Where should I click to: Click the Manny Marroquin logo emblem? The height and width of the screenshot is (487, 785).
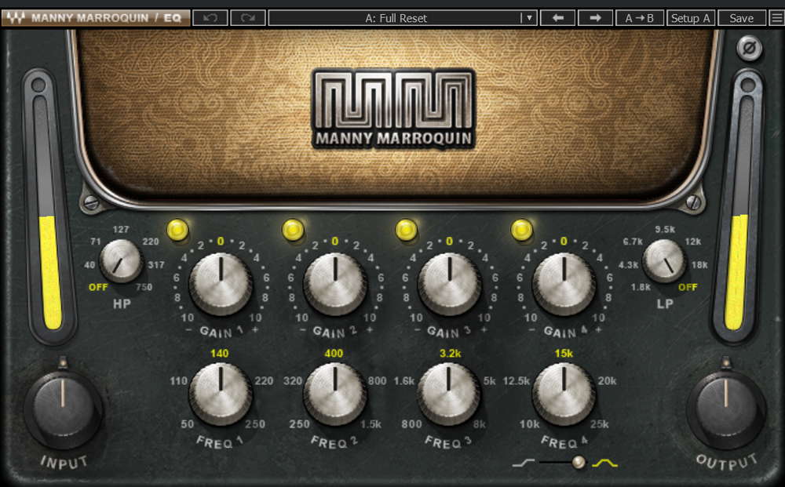(x=393, y=108)
